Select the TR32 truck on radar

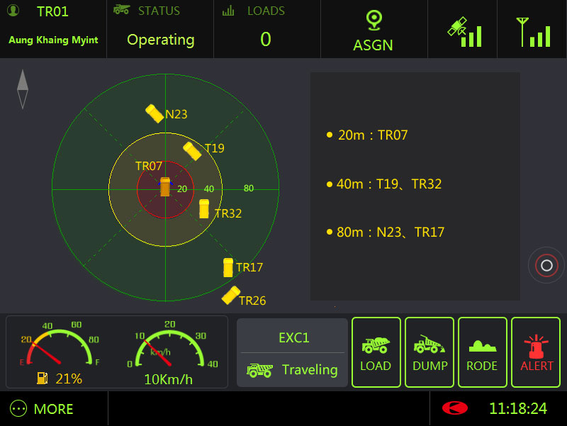tap(204, 208)
